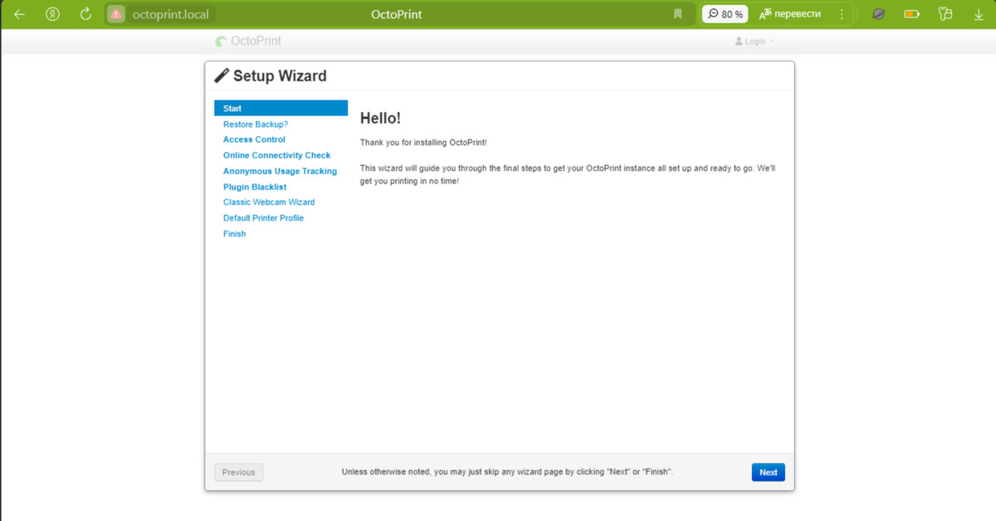Reload the page with the refresh icon

coord(85,14)
